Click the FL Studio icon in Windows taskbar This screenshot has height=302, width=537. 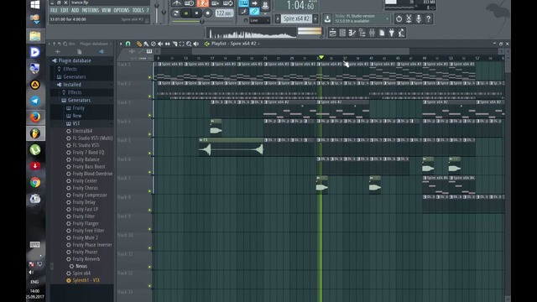click(35, 133)
